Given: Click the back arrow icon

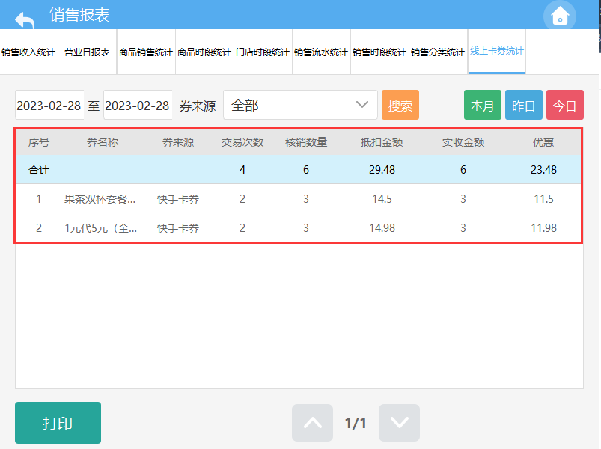Looking at the screenshot, I should [x=25, y=18].
